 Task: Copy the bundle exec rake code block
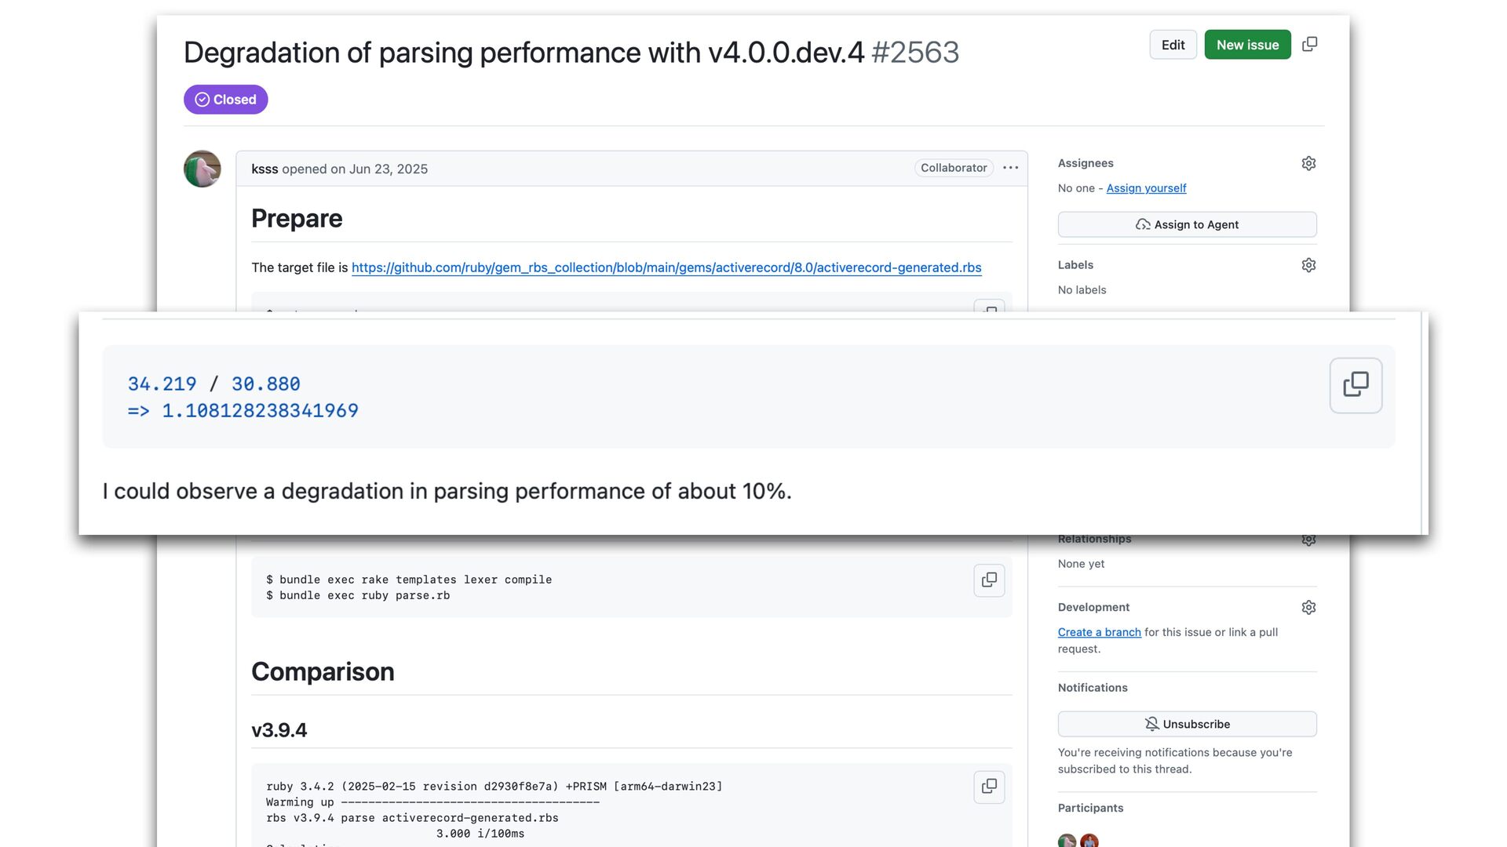coord(989,580)
